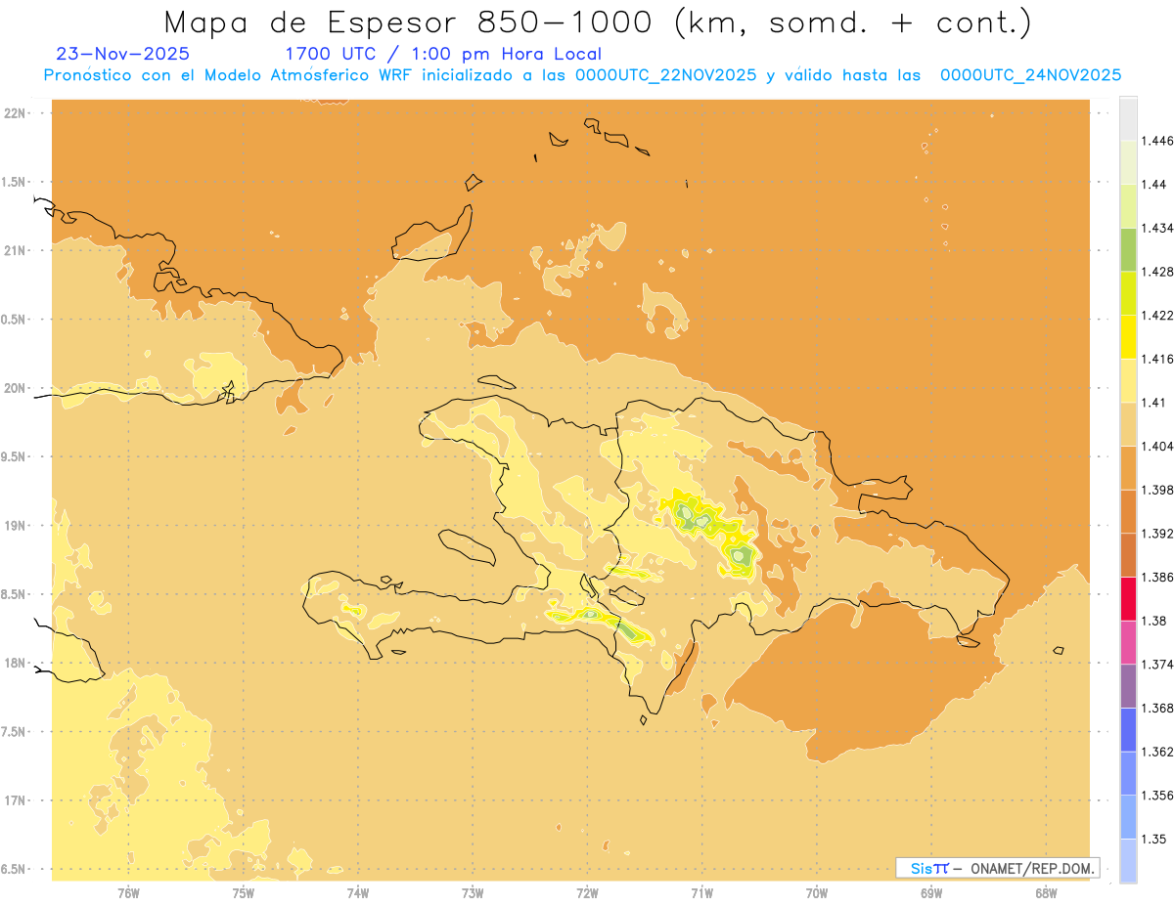The height and width of the screenshot is (906, 1174).
Task: Click the legend value 1.428
Action: [x=1157, y=272]
